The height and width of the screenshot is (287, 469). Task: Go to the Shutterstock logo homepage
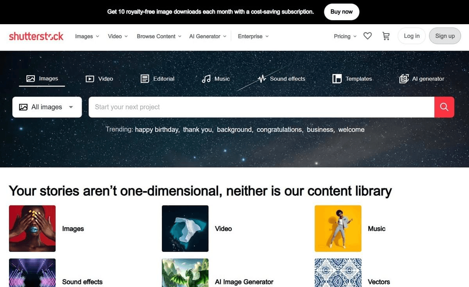click(36, 36)
